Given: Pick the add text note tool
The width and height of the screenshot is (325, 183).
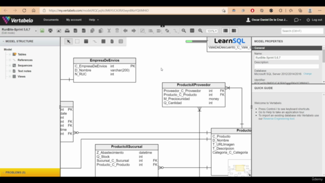Looking at the screenshot, I should pyautogui.click(x=112, y=41).
